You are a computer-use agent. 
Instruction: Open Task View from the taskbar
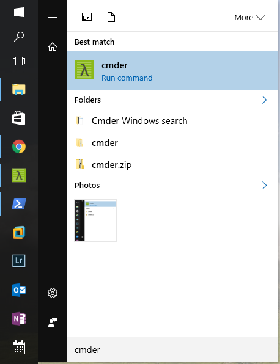pos(19,61)
